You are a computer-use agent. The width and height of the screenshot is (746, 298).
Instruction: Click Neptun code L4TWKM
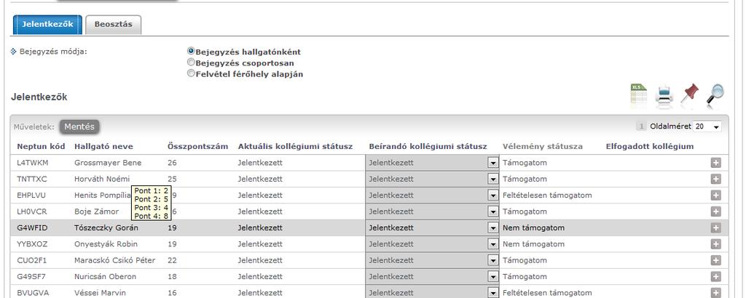click(x=32, y=163)
